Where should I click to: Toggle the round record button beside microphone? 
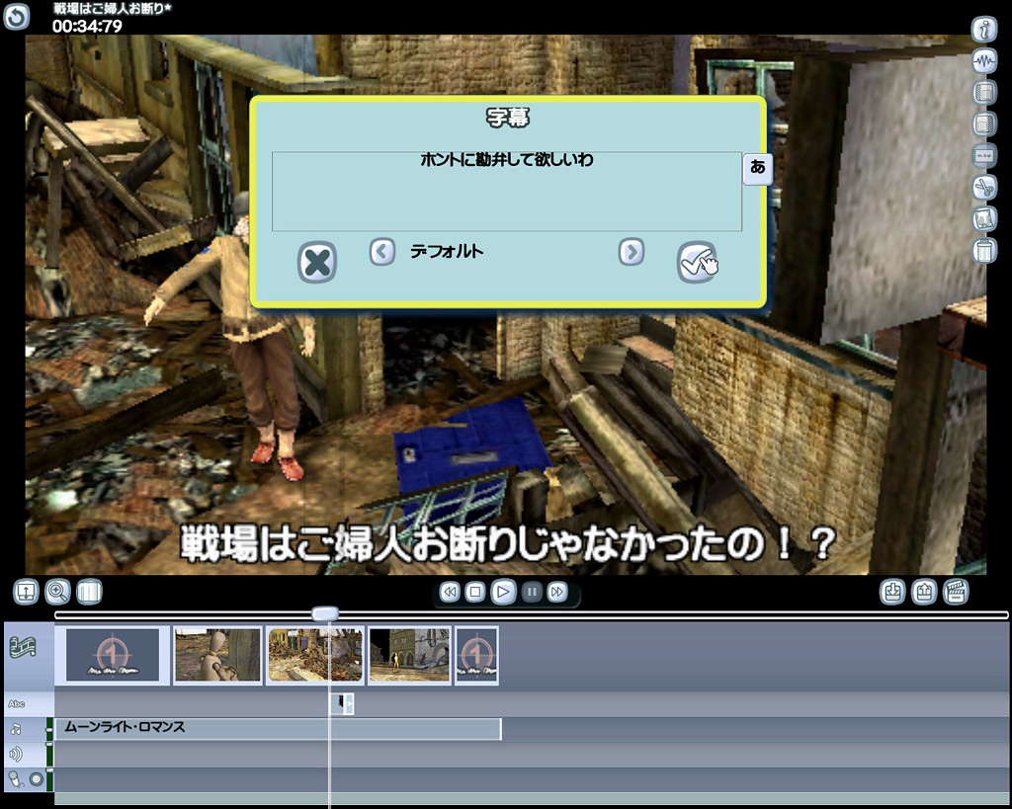pyautogui.click(x=37, y=779)
